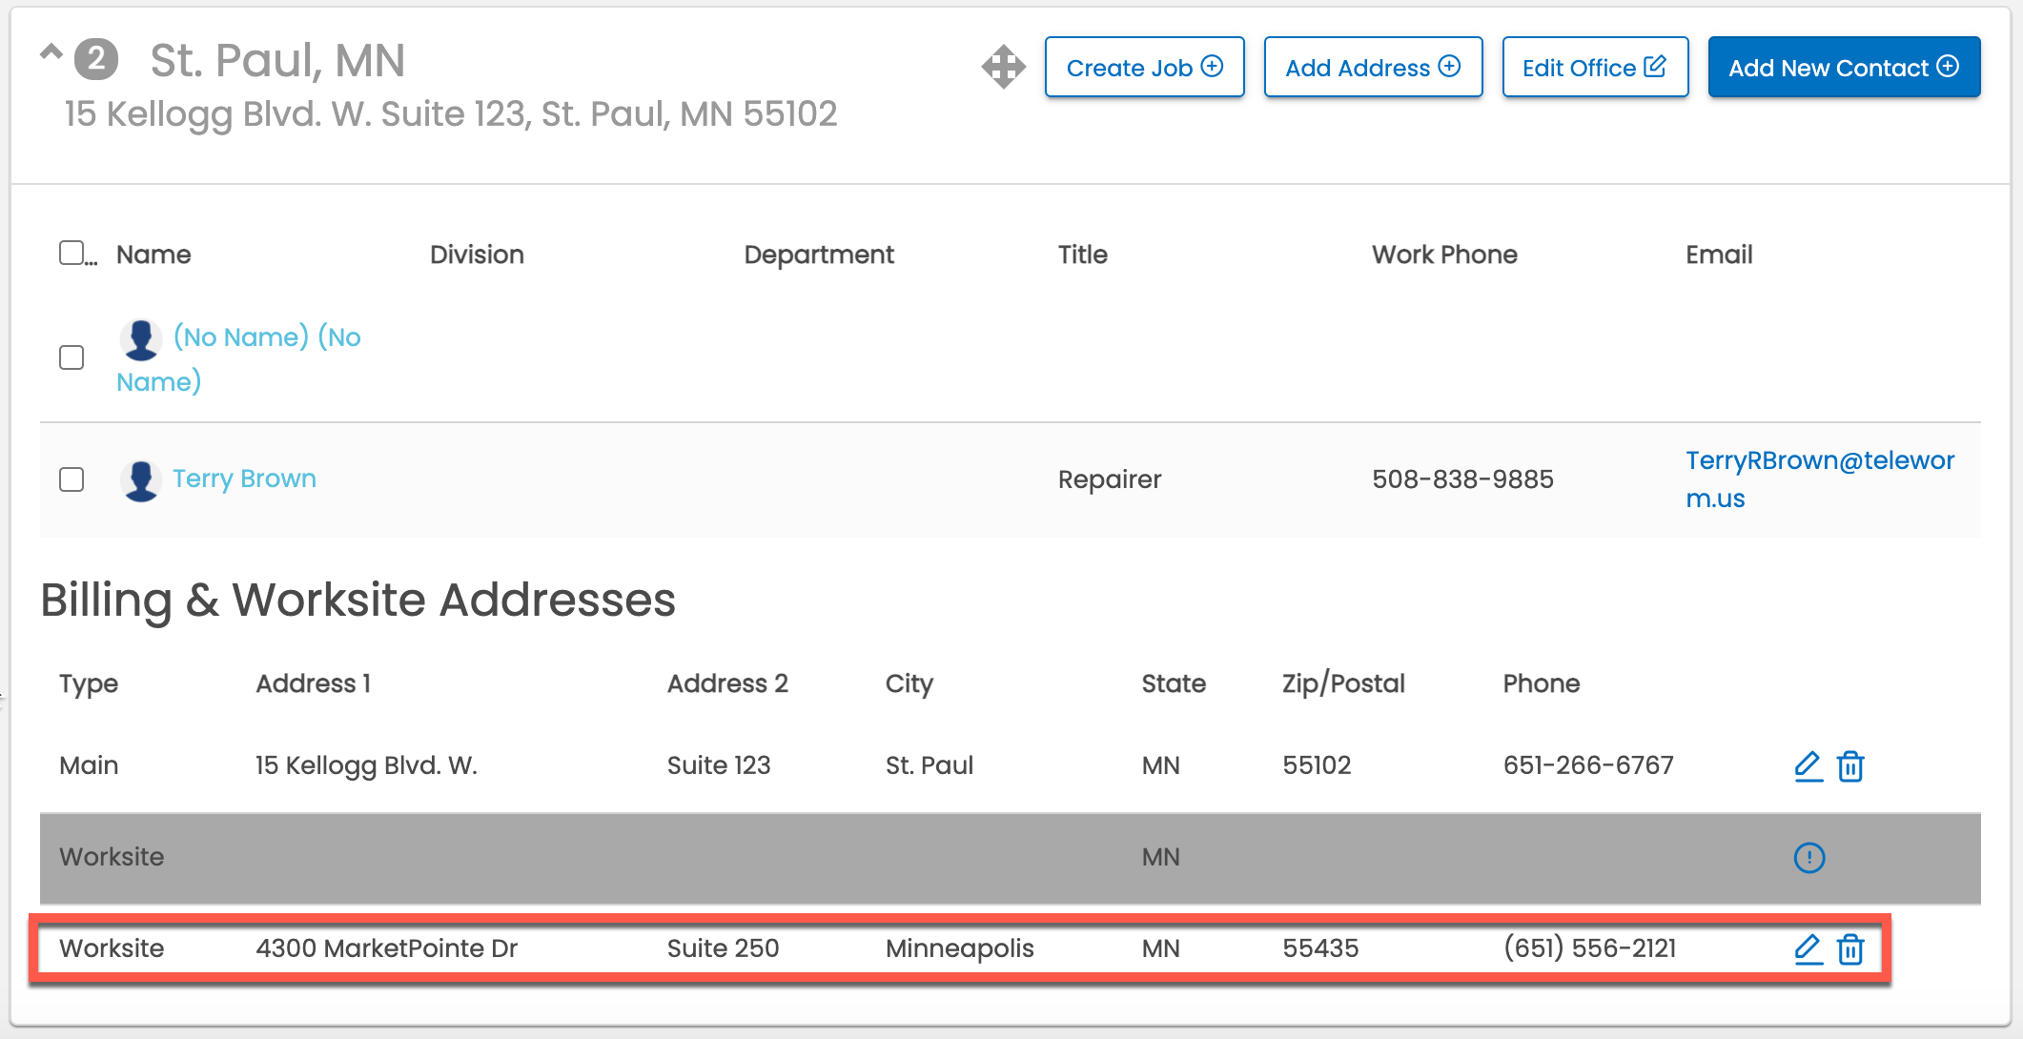Click the 55435 zip code cell
2023x1039 pixels.
(x=1320, y=947)
